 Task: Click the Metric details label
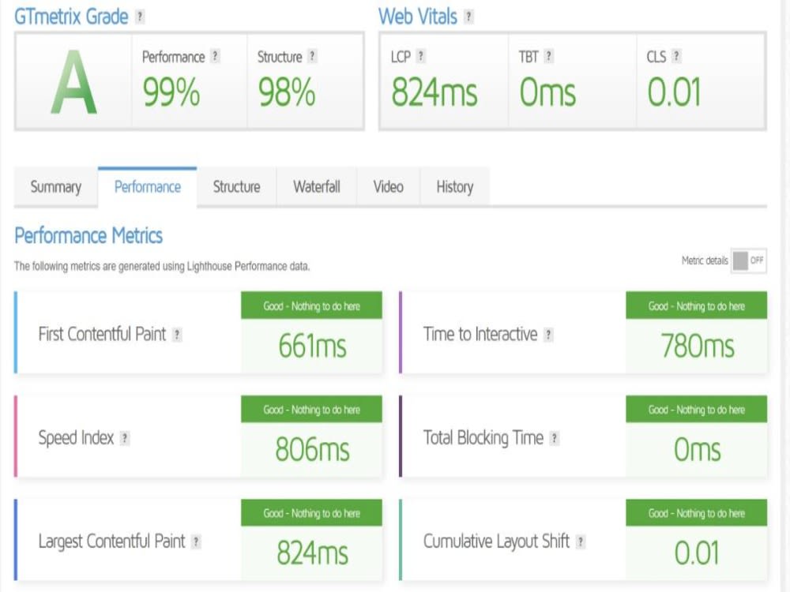pyautogui.click(x=705, y=260)
